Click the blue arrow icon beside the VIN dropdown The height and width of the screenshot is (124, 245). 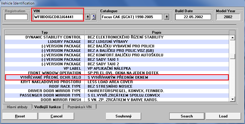point(93,17)
